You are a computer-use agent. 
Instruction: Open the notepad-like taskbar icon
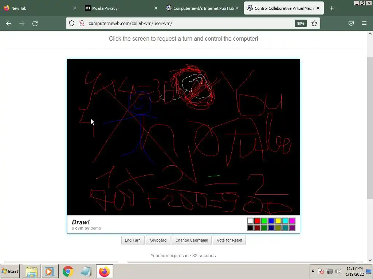pyautogui.click(x=86, y=271)
